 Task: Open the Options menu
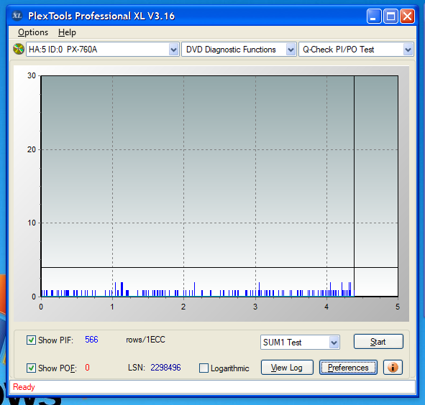click(x=33, y=32)
